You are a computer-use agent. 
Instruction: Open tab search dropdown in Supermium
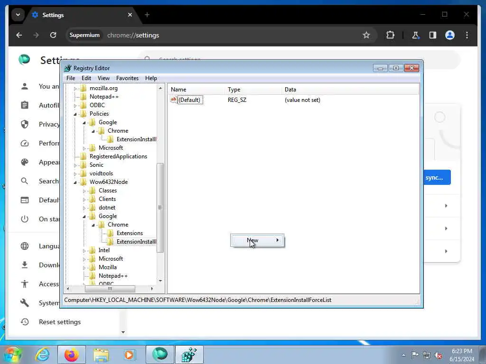pos(18,15)
